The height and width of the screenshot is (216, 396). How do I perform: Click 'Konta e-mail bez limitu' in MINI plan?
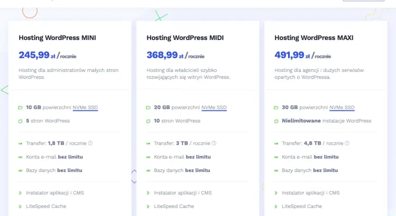pos(54,157)
